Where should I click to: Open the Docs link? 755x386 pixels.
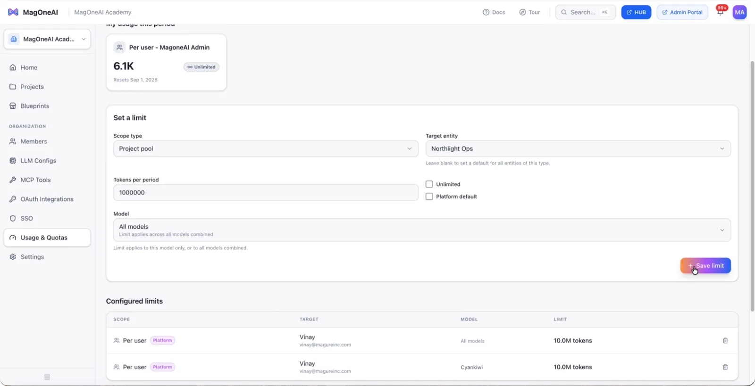494,12
